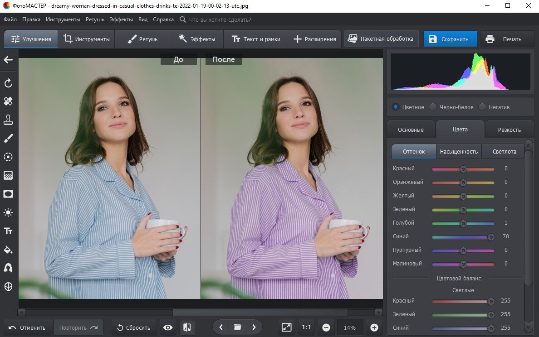Click the back arrow in left sidebar
The height and width of the screenshot is (337, 539).
8,60
